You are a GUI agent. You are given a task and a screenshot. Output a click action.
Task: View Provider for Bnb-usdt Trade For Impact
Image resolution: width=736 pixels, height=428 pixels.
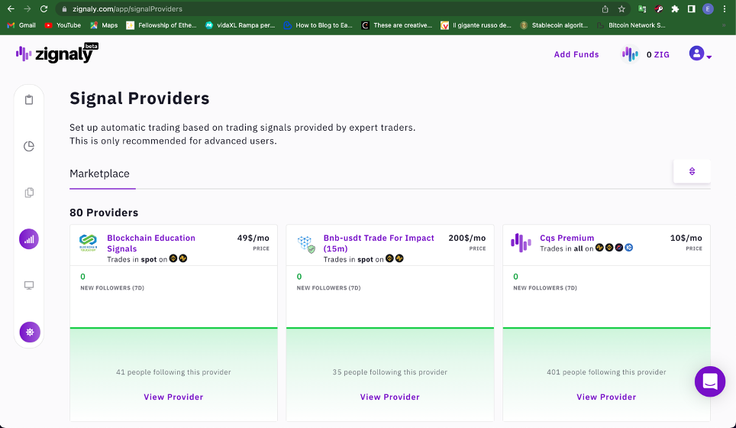[x=389, y=397]
